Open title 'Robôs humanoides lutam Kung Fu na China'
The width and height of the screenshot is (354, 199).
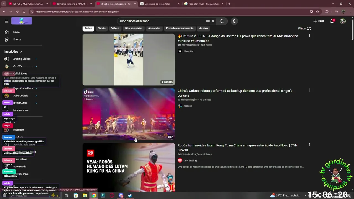pos(237,148)
